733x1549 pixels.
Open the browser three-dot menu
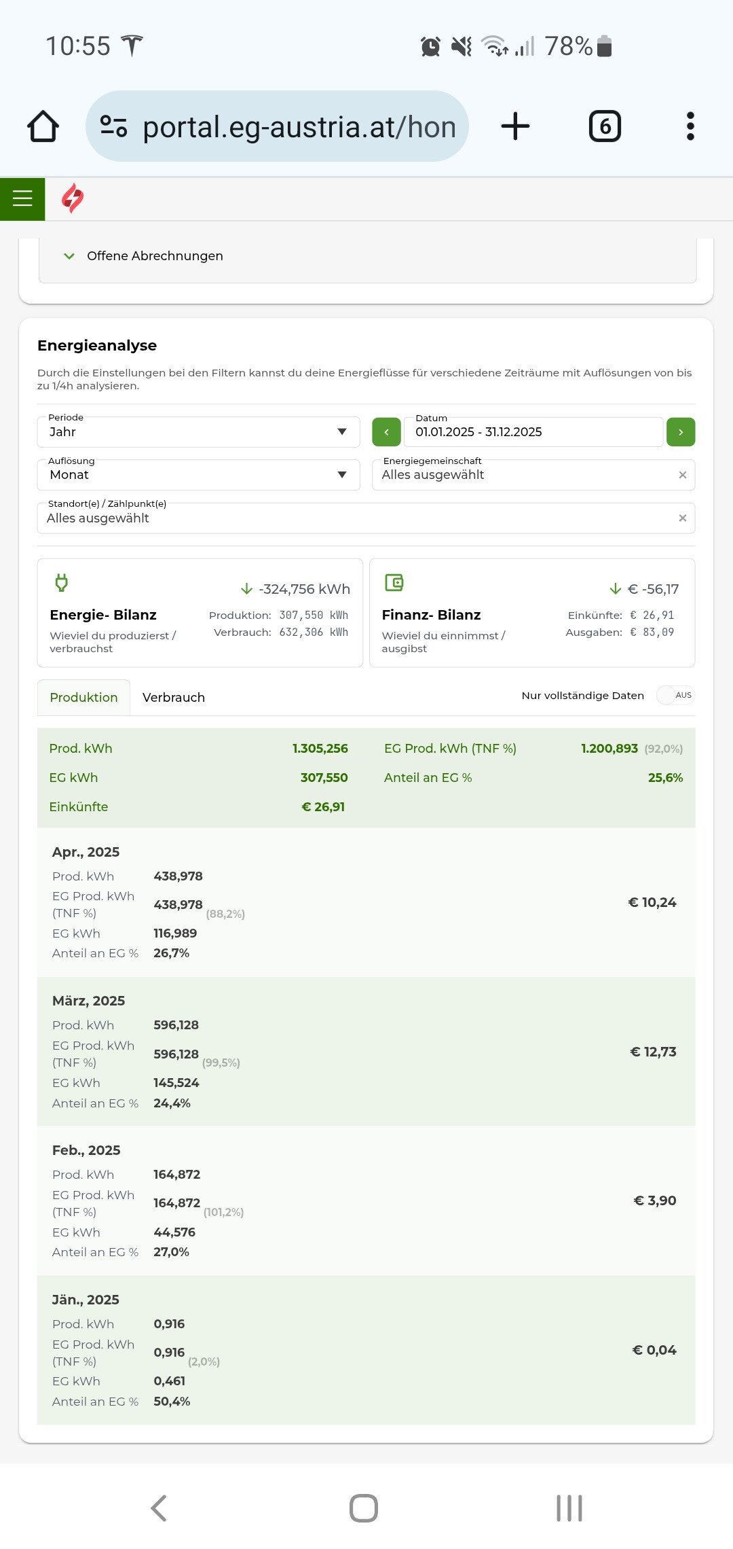[x=690, y=126]
